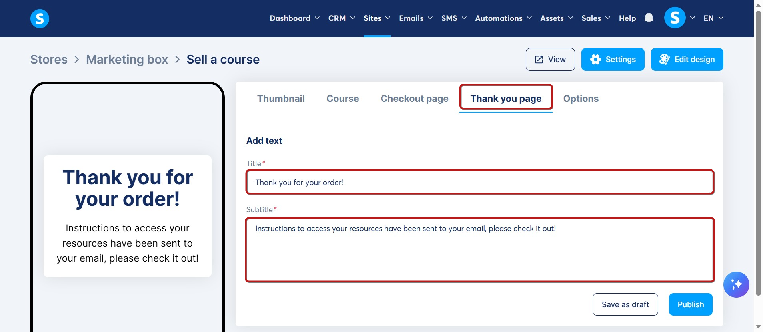
Task: Click the external link icon in View
Action: coord(539,60)
